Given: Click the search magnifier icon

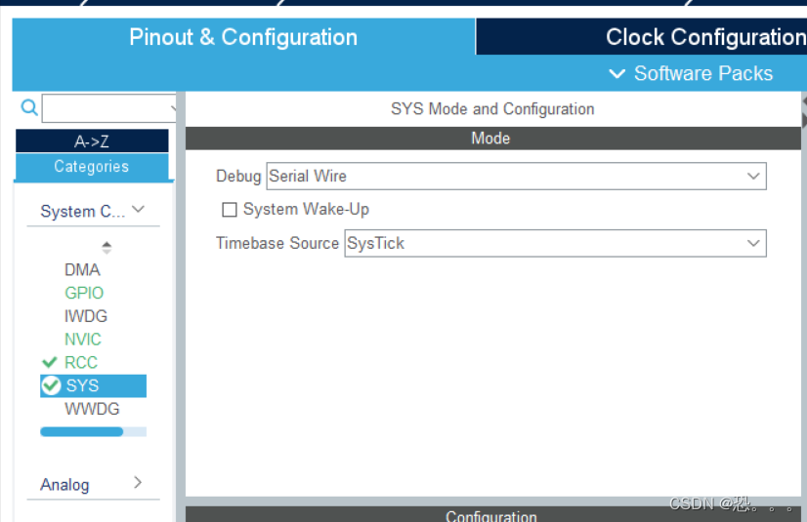Looking at the screenshot, I should click(29, 107).
